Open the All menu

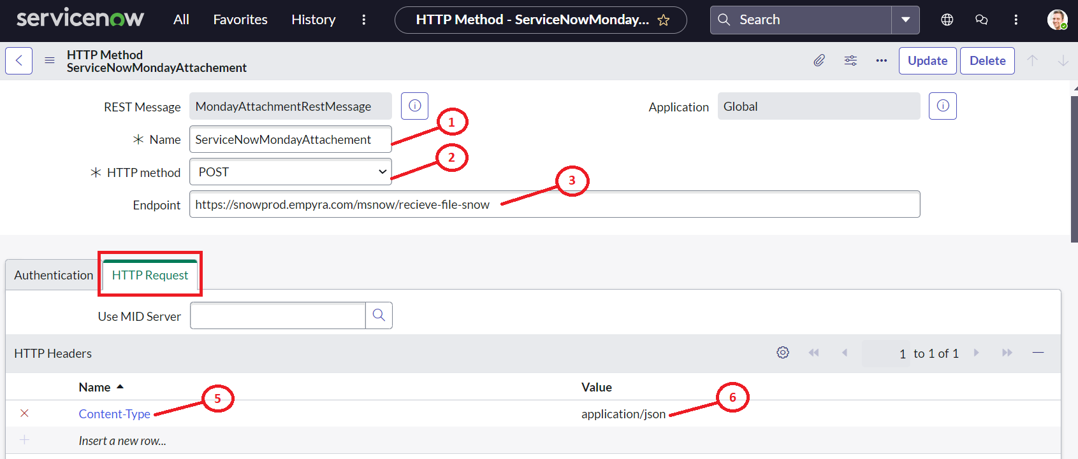coord(181,20)
